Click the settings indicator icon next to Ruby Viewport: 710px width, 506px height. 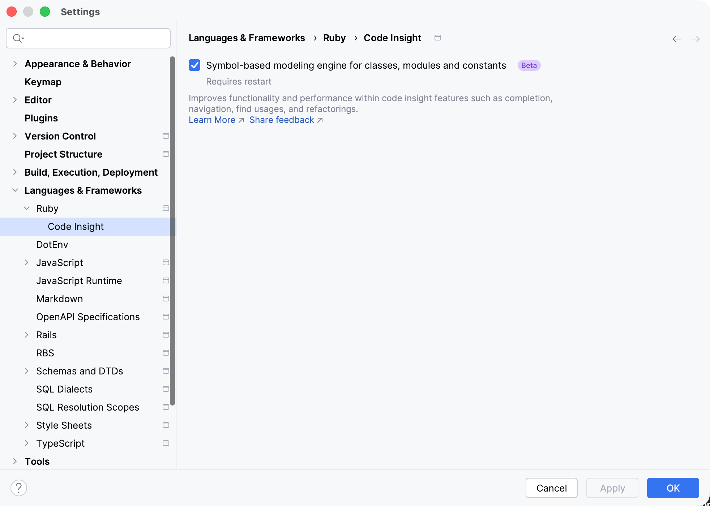(x=166, y=208)
